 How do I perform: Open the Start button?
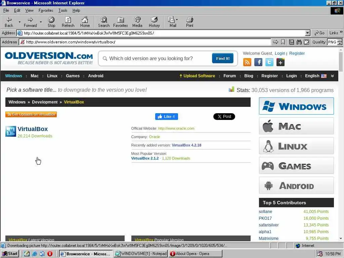click(x=10, y=254)
